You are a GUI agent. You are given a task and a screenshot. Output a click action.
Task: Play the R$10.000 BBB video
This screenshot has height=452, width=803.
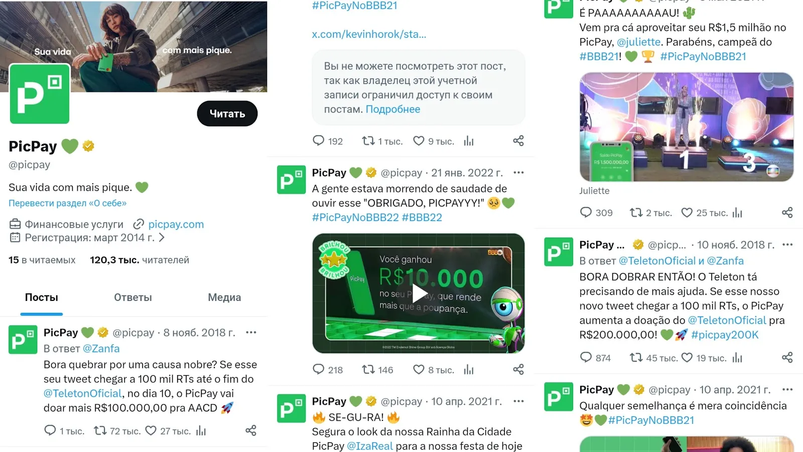(x=419, y=293)
